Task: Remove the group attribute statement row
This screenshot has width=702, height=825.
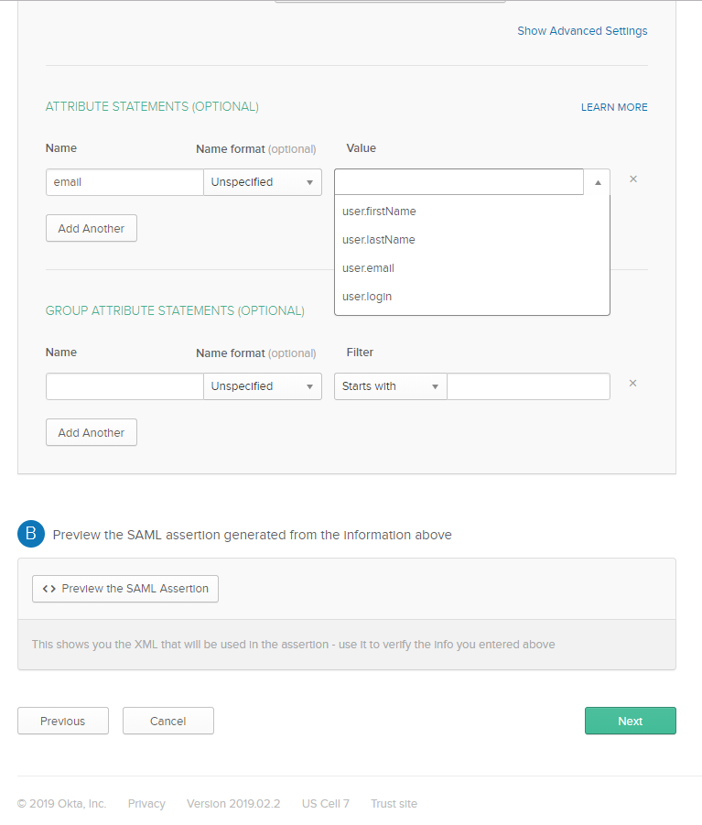Action: [x=632, y=384]
